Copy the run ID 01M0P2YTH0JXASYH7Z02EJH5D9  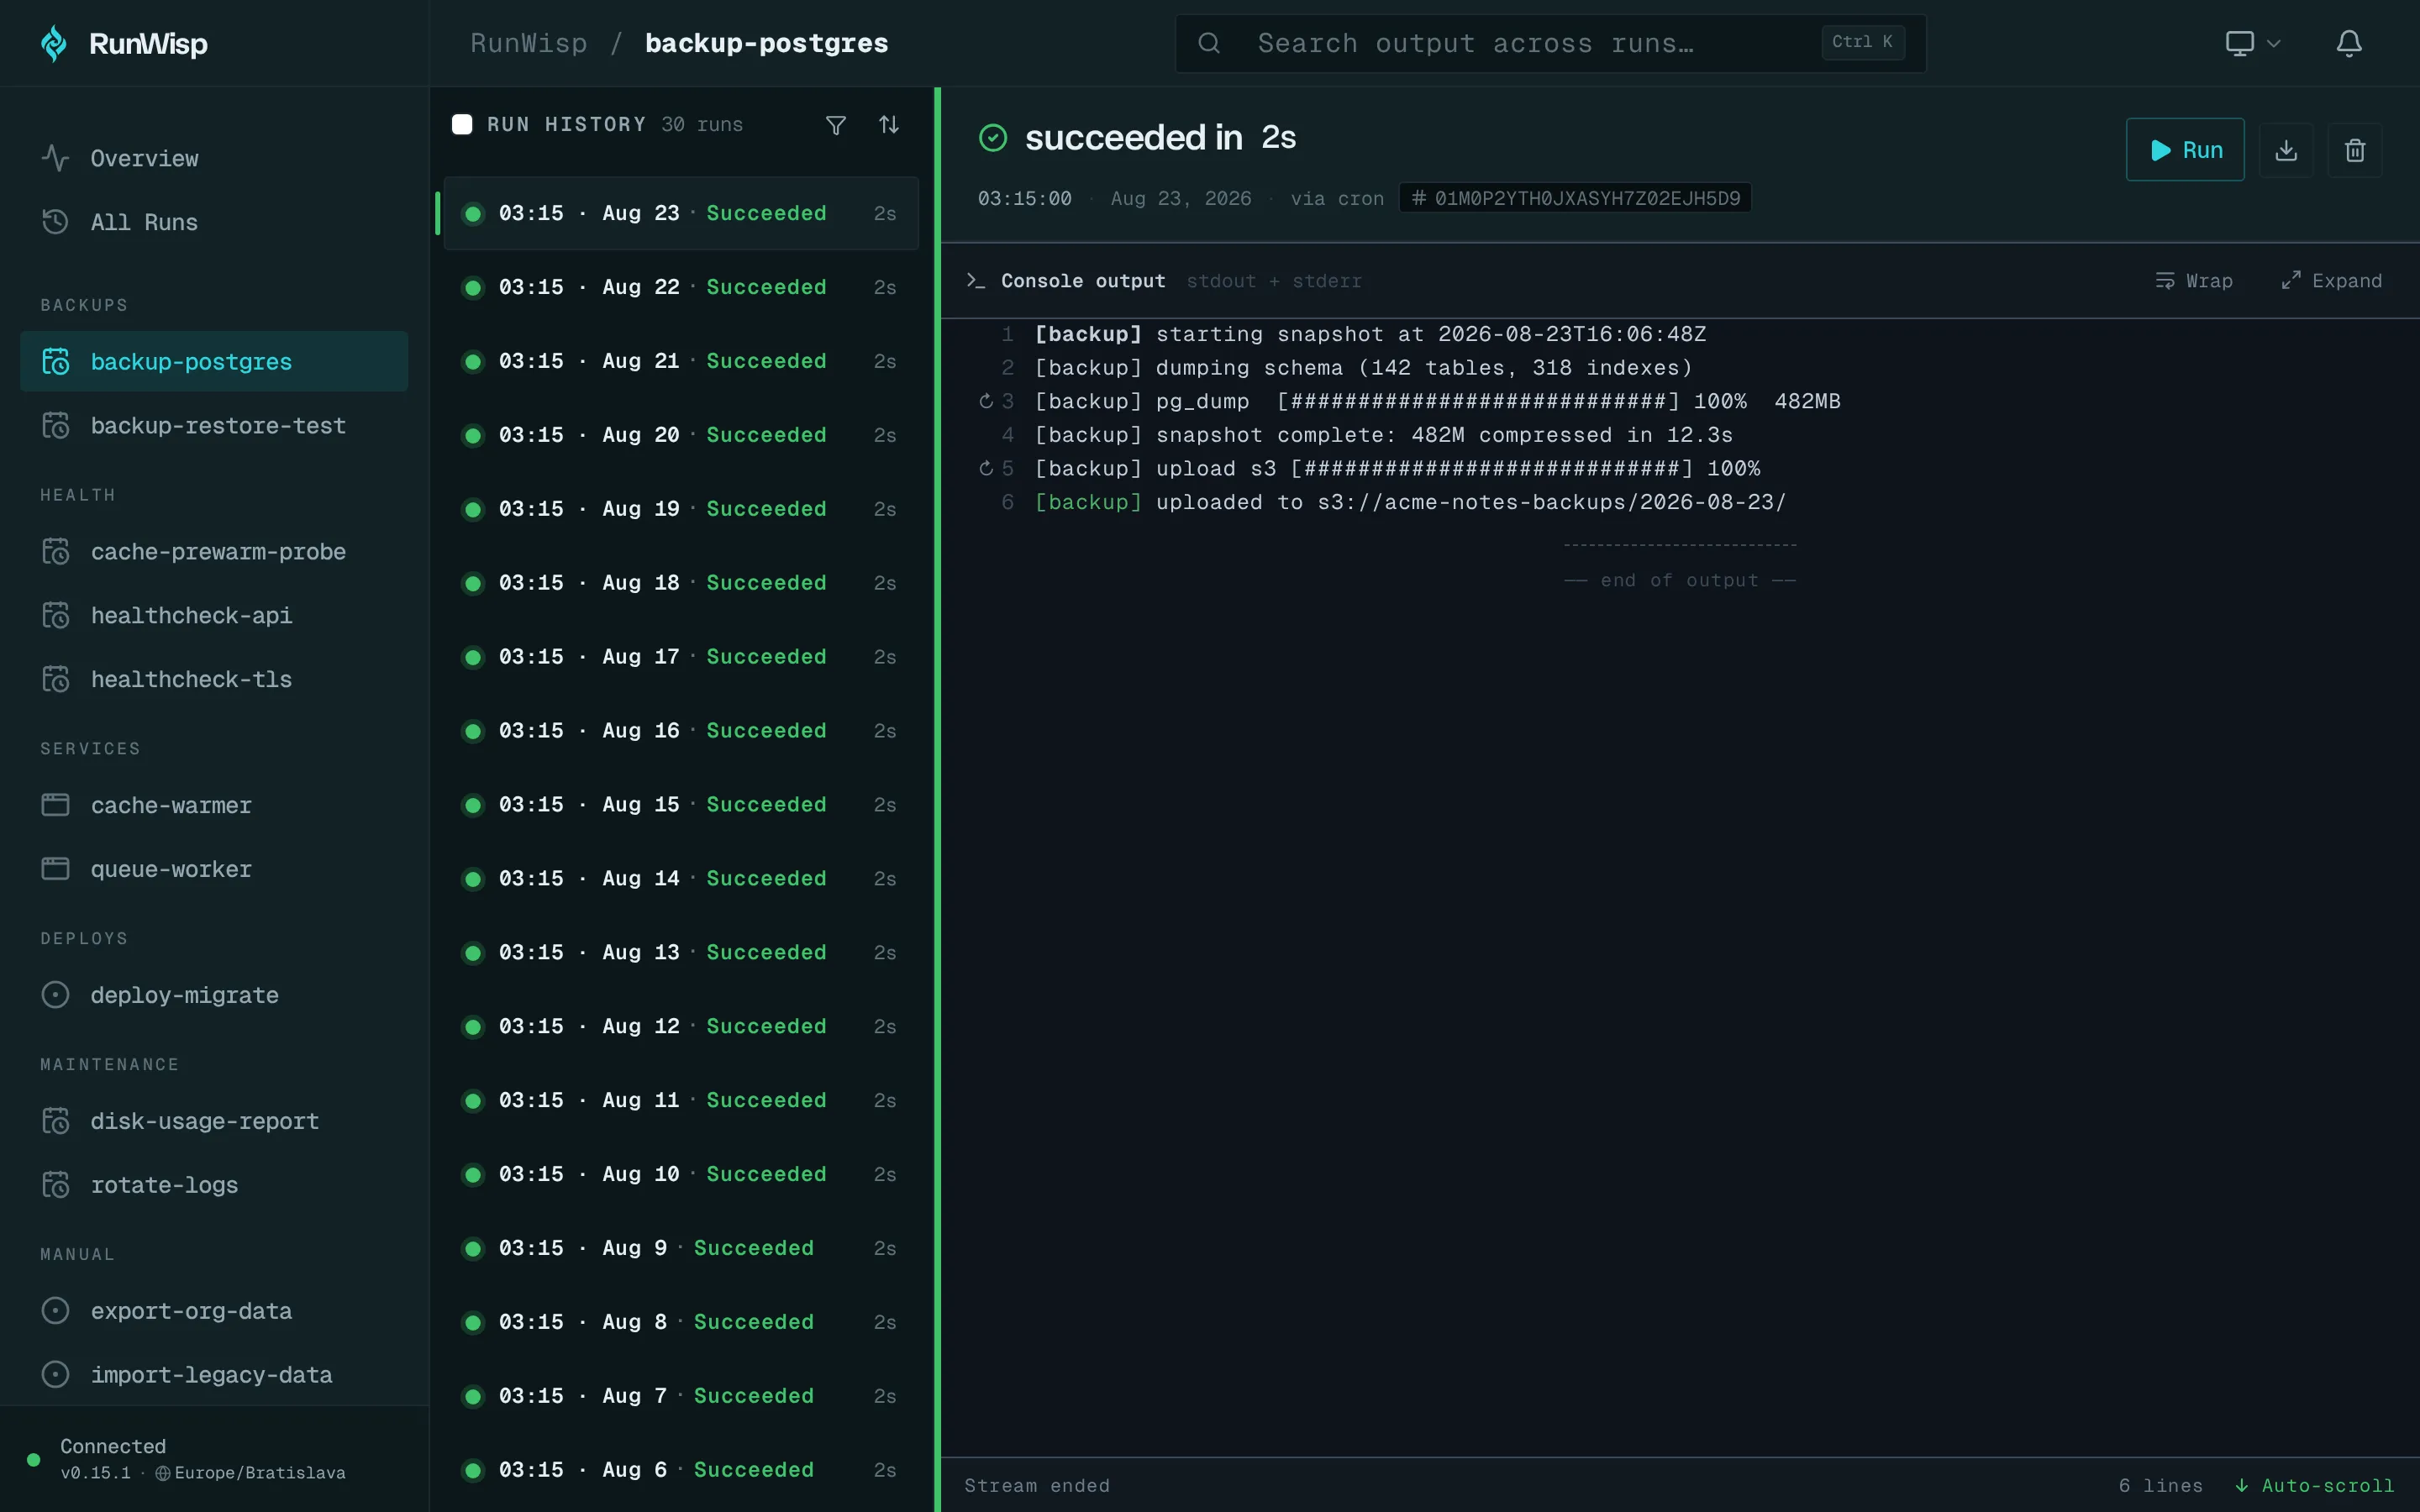pos(1575,198)
